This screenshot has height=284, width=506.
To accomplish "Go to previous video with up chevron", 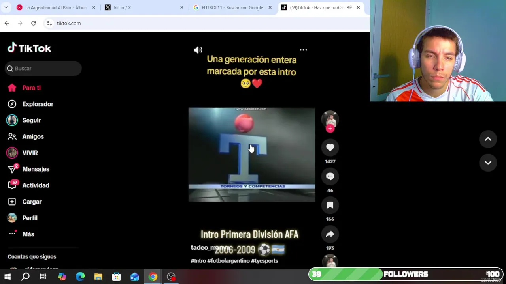I will (488, 139).
